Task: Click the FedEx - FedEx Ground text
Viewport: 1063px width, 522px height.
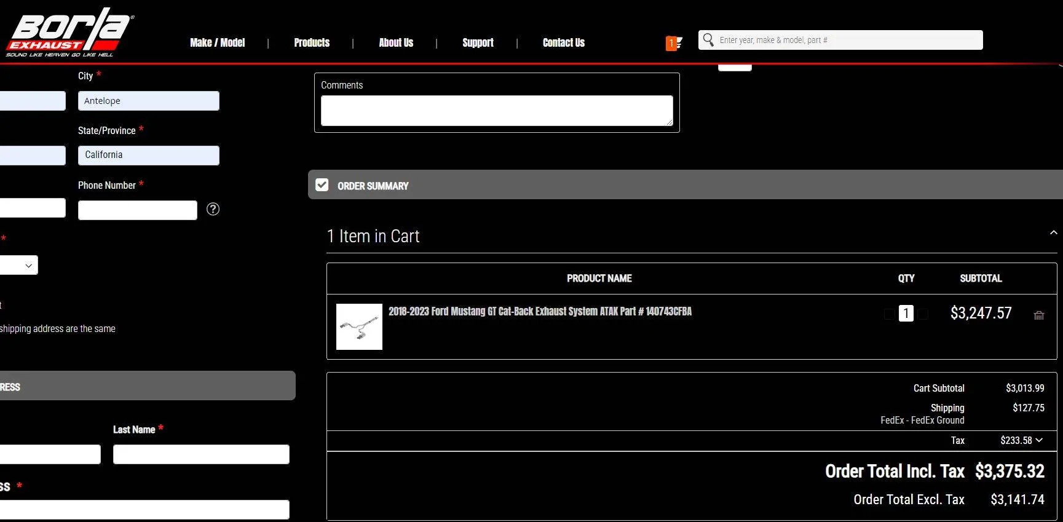Action: [x=922, y=420]
